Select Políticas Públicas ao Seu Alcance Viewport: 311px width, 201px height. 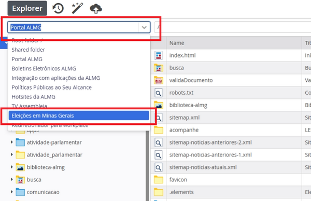[51, 88]
